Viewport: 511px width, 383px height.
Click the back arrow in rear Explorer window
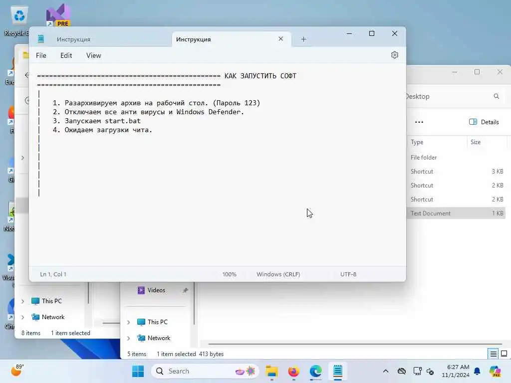tap(27, 75)
